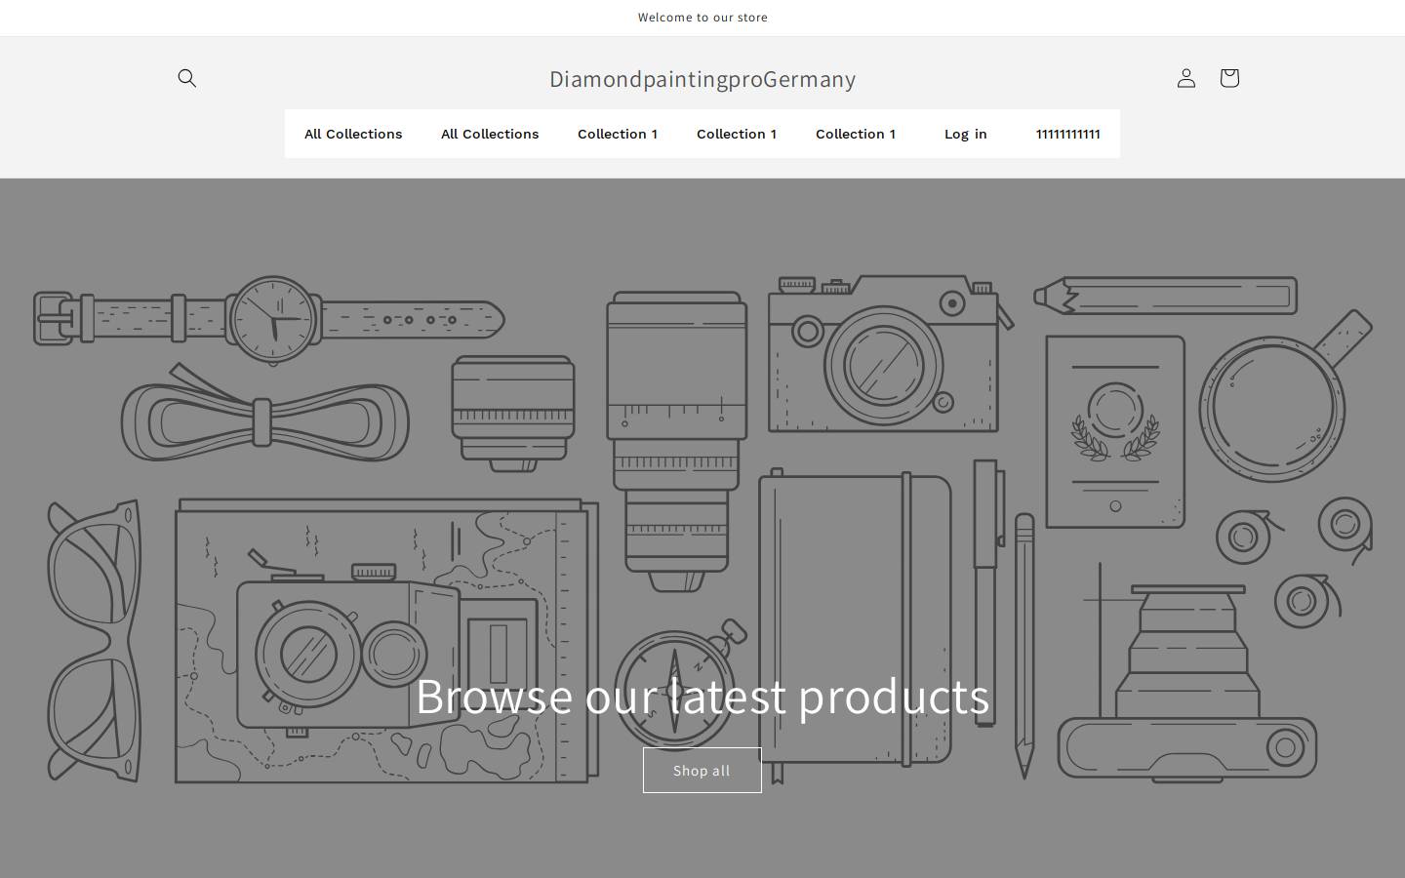Open the search magnifier icon
1405x878 pixels.
[x=187, y=78]
